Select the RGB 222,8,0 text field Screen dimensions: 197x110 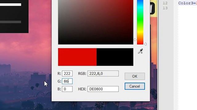pyautogui.click(x=103, y=74)
